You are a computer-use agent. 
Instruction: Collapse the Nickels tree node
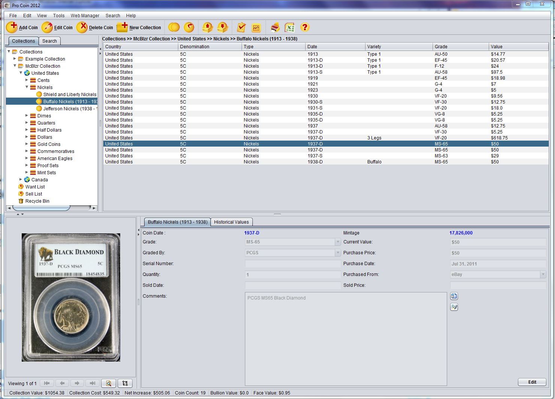point(27,87)
